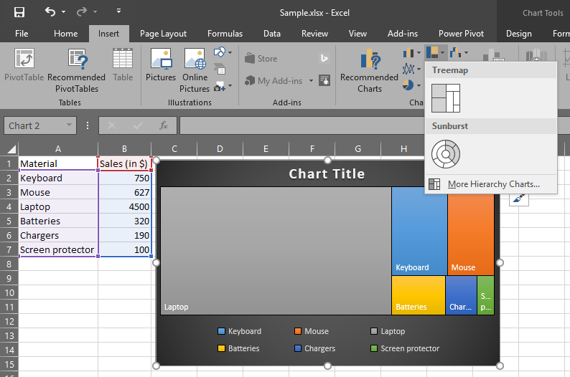Click the Save icon in title bar

click(19, 12)
